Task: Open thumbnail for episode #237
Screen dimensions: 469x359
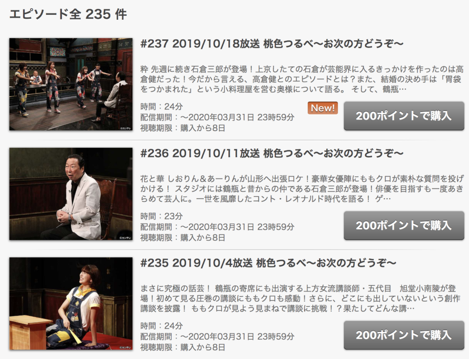Action: (71, 84)
